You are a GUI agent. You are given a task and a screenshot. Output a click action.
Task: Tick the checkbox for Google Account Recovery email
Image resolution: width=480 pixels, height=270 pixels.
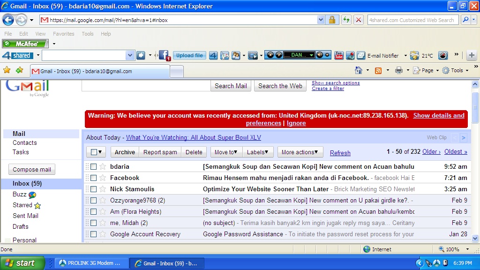coord(94,234)
